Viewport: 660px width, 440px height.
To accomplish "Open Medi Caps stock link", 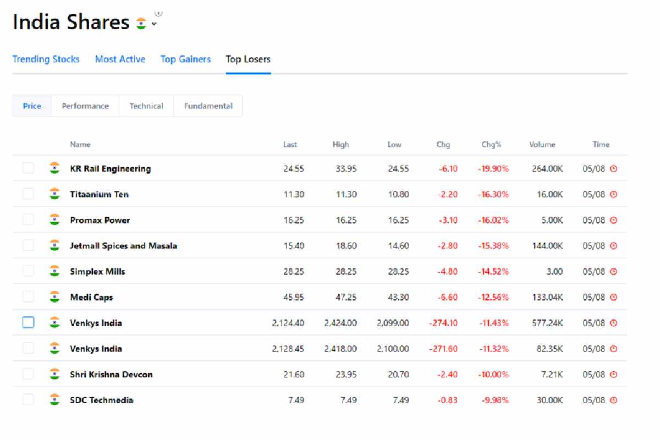I will click(x=91, y=298).
